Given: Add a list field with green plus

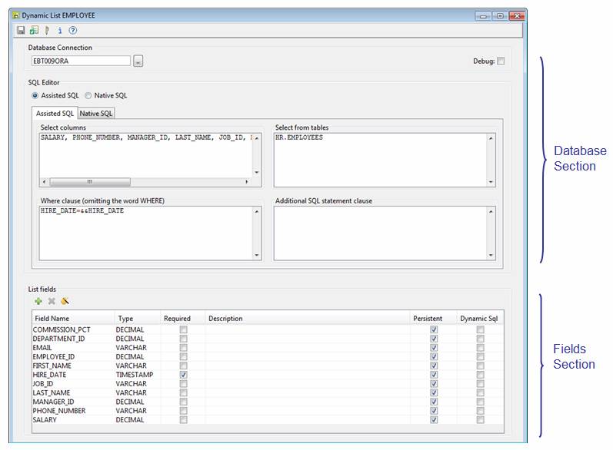Looking at the screenshot, I should (x=38, y=301).
